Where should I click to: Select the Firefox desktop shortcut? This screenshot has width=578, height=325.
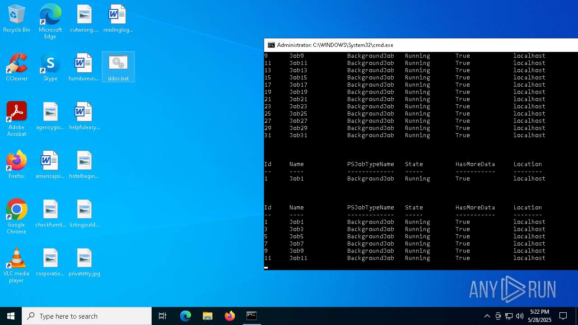pyautogui.click(x=17, y=165)
